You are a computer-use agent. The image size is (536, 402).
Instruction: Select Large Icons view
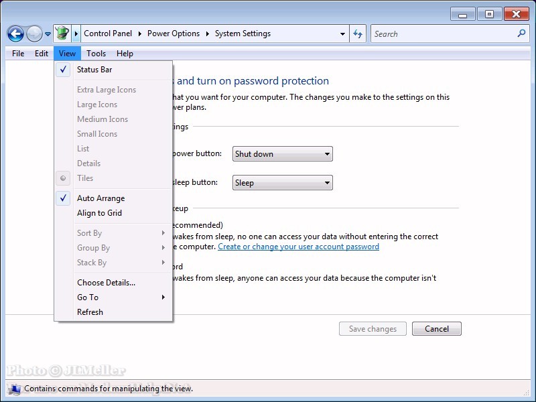pos(113,105)
